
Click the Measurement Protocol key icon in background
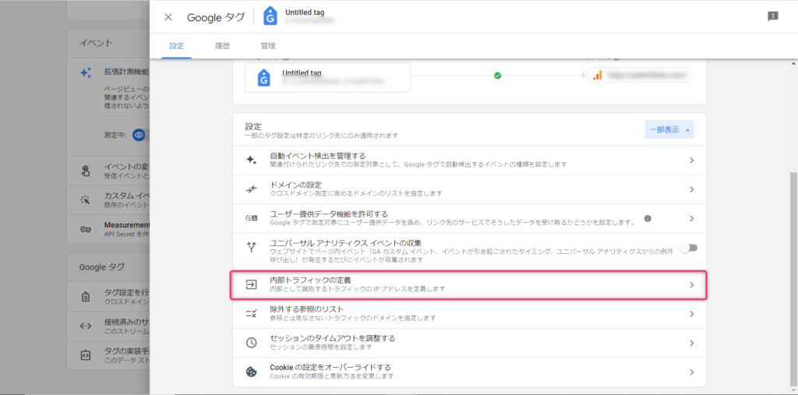pos(86,229)
